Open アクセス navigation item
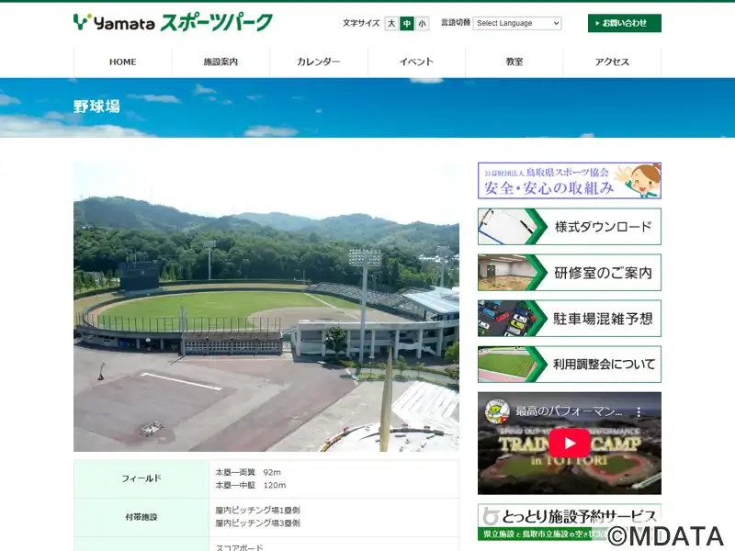 pyautogui.click(x=612, y=62)
